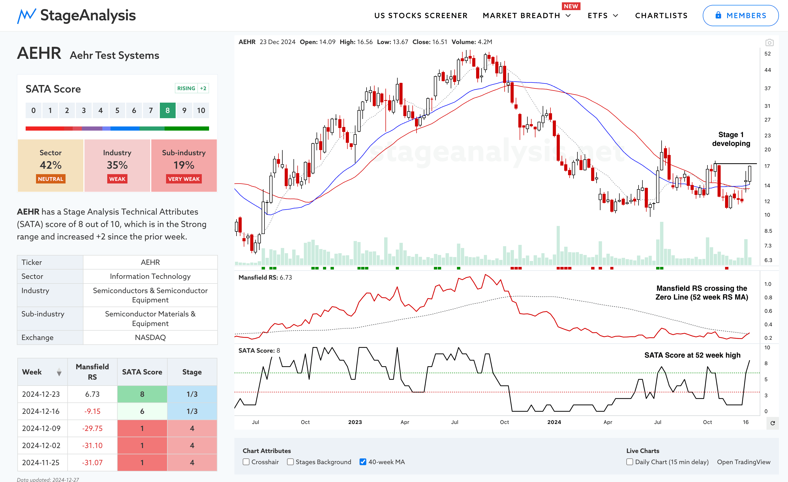The height and width of the screenshot is (482, 788).
Task: Open the Market Breadth menu
Action: pyautogui.click(x=521, y=16)
